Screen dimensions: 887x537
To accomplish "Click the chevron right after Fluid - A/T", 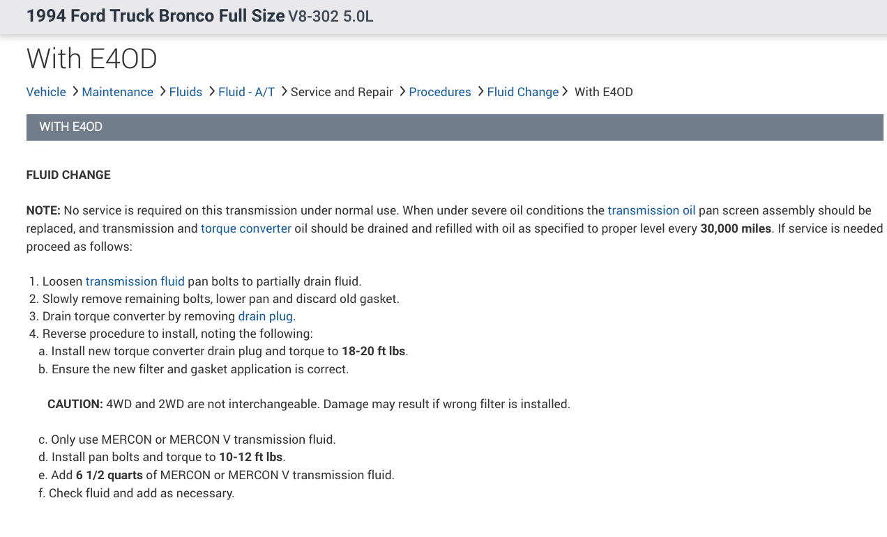I will click(x=284, y=91).
